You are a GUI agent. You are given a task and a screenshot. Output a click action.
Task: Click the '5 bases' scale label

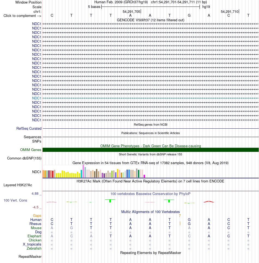tap(94, 7)
